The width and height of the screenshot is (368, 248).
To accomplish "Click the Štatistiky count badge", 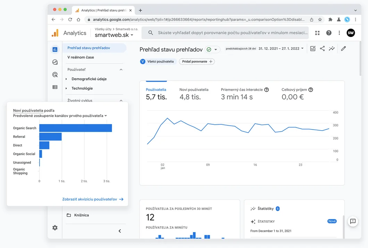I will [278, 209].
